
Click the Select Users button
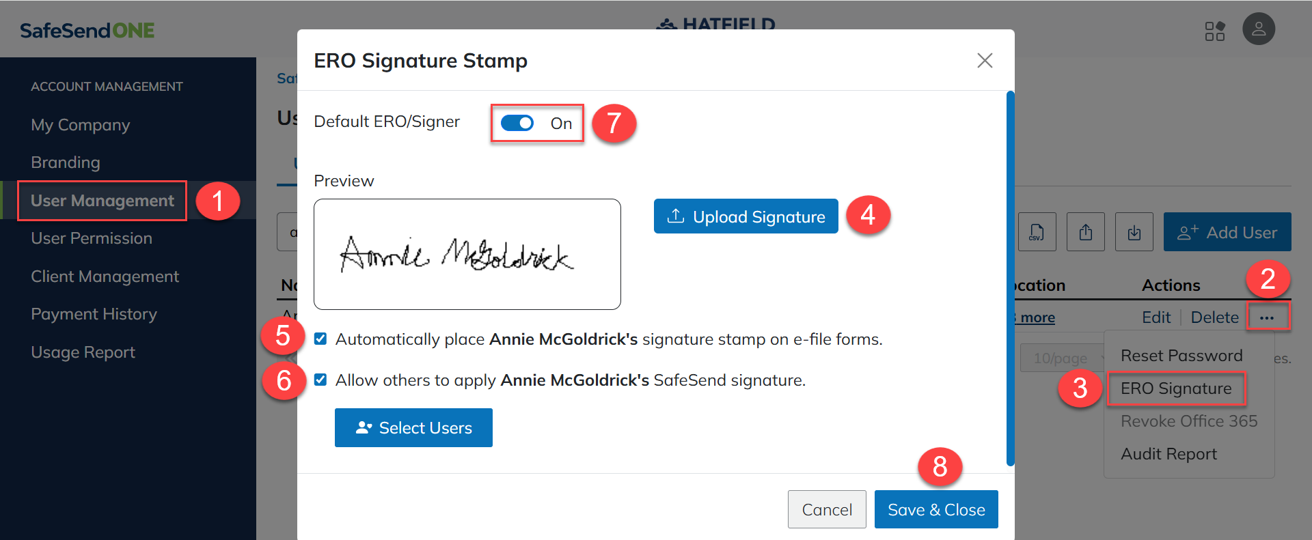coord(413,428)
